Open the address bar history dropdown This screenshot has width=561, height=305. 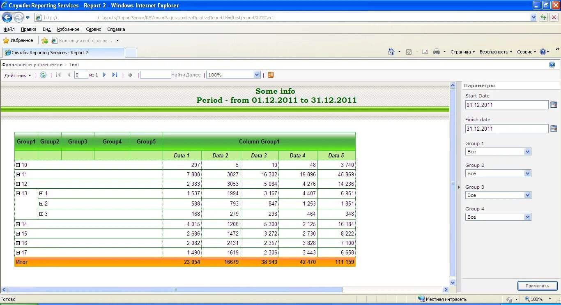click(x=533, y=17)
